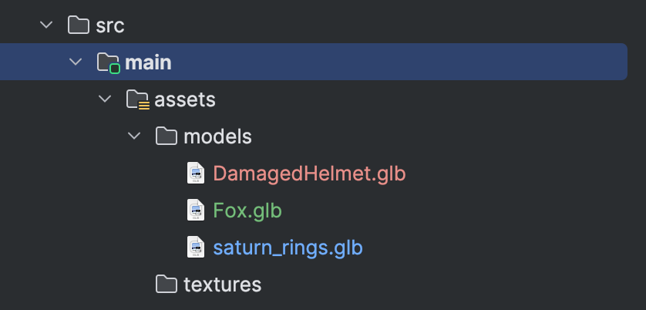Click the DamagedHelmet.glb file icon
646x310 pixels.
[196, 174]
